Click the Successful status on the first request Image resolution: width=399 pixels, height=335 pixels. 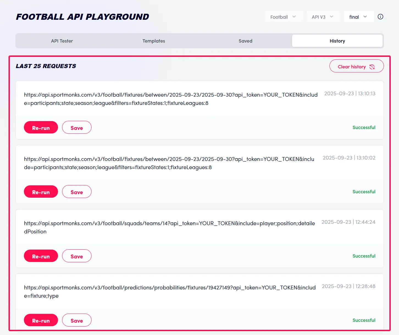coord(364,127)
